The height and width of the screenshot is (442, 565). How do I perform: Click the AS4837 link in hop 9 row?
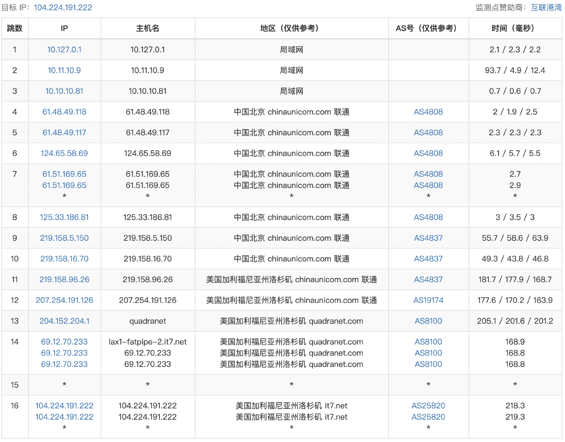[428, 238]
